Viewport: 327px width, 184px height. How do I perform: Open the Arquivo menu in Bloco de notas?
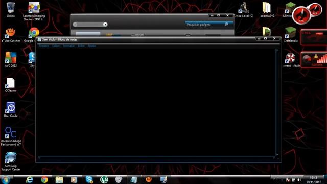(44, 45)
